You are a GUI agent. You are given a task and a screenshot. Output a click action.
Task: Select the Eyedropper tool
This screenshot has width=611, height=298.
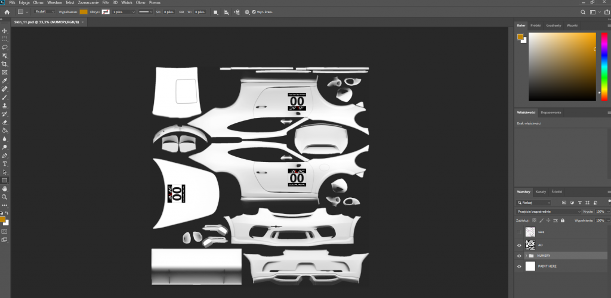[5, 80]
